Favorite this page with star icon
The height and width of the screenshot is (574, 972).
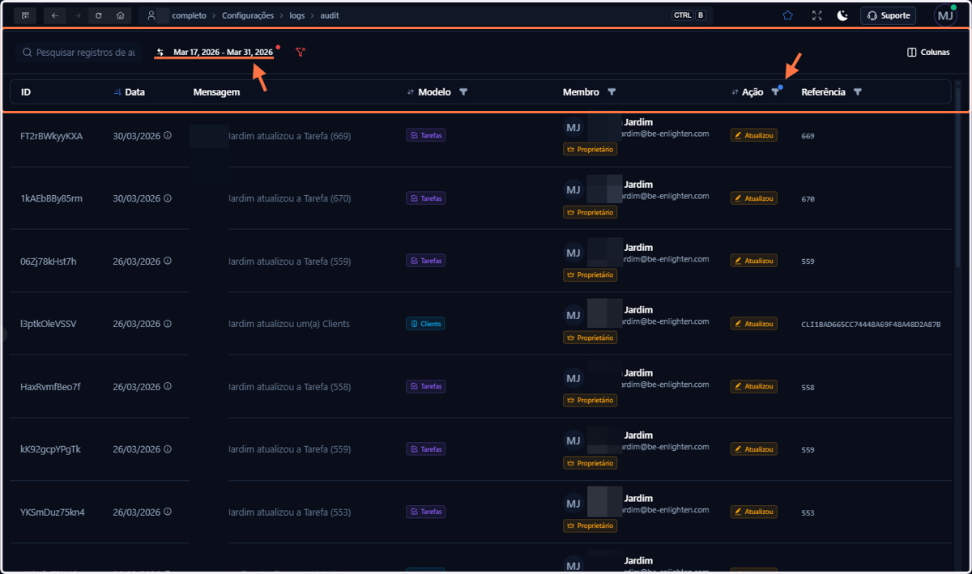(787, 15)
